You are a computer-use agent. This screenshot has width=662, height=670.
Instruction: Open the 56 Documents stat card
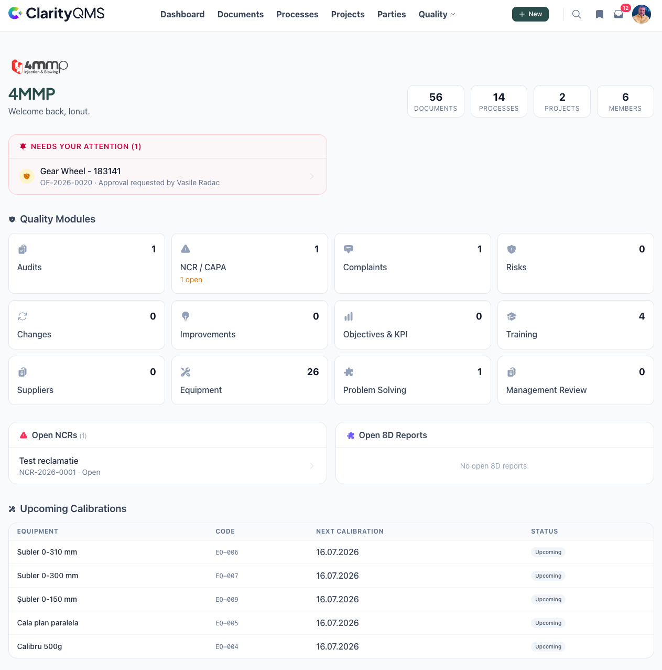[x=436, y=101]
